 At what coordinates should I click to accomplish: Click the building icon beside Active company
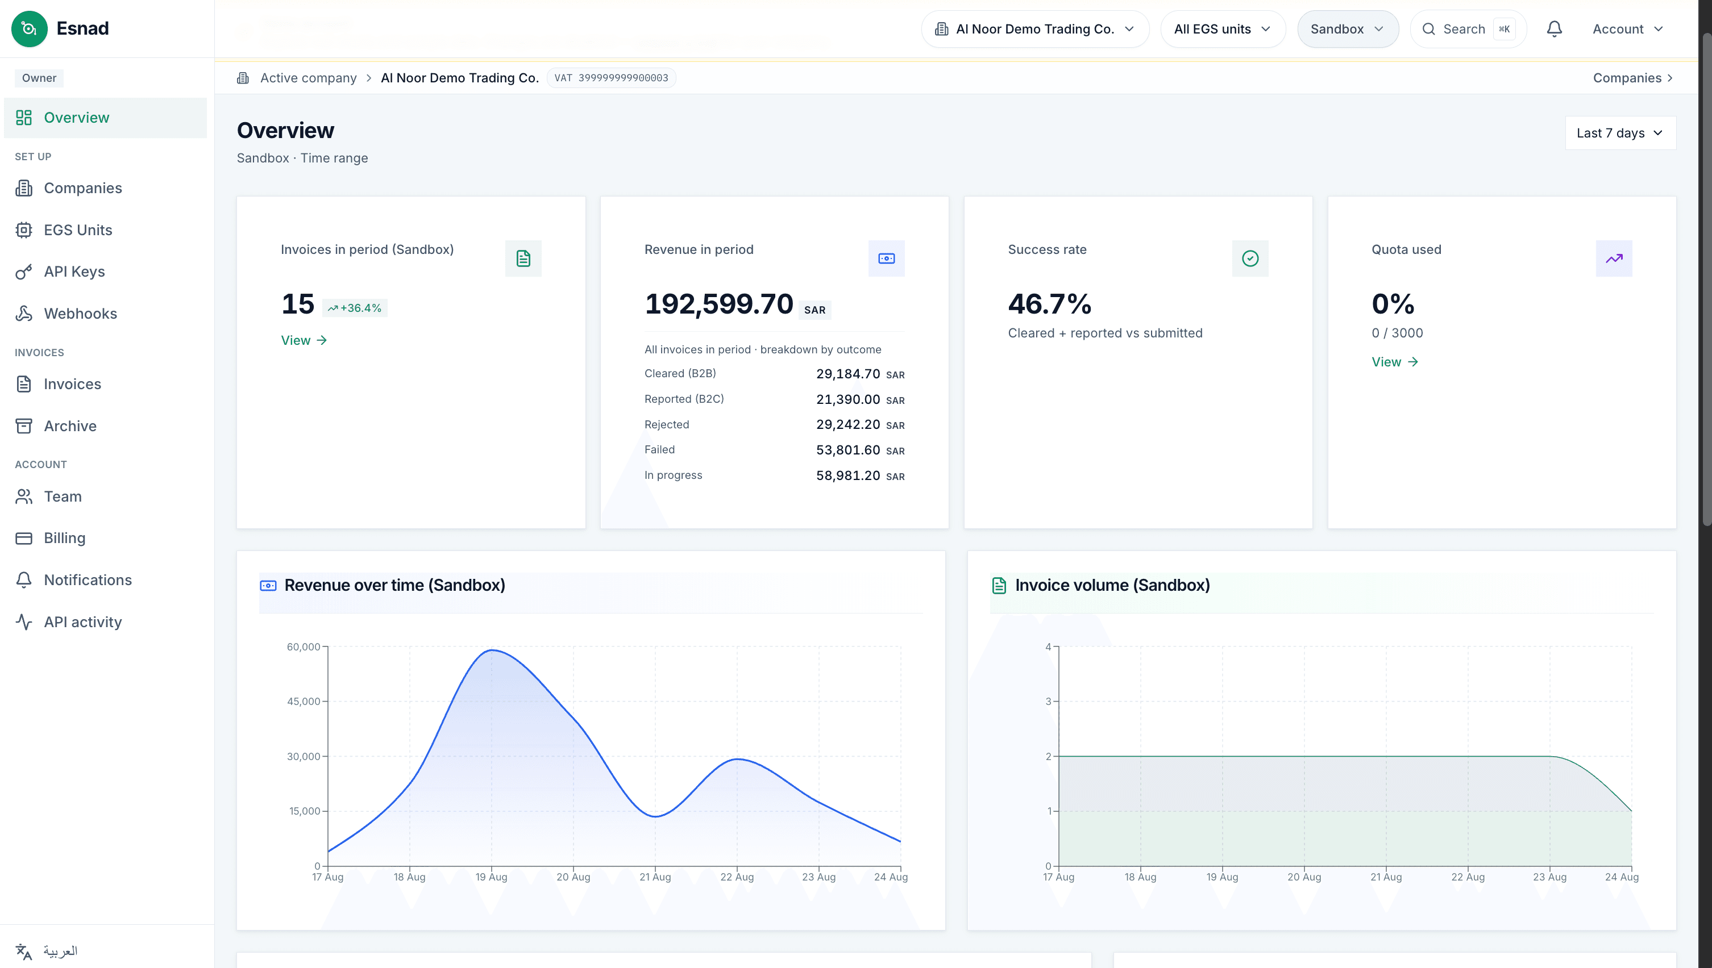[x=243, y=78]
